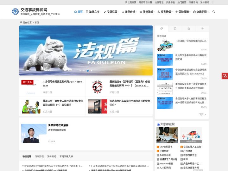Click the building photo article thumbnail
The image size is (228, 171).
(x=98, y=106)
